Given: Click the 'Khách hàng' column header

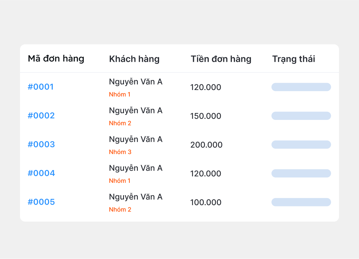Looking at the screenshot, I should (134, 59).
